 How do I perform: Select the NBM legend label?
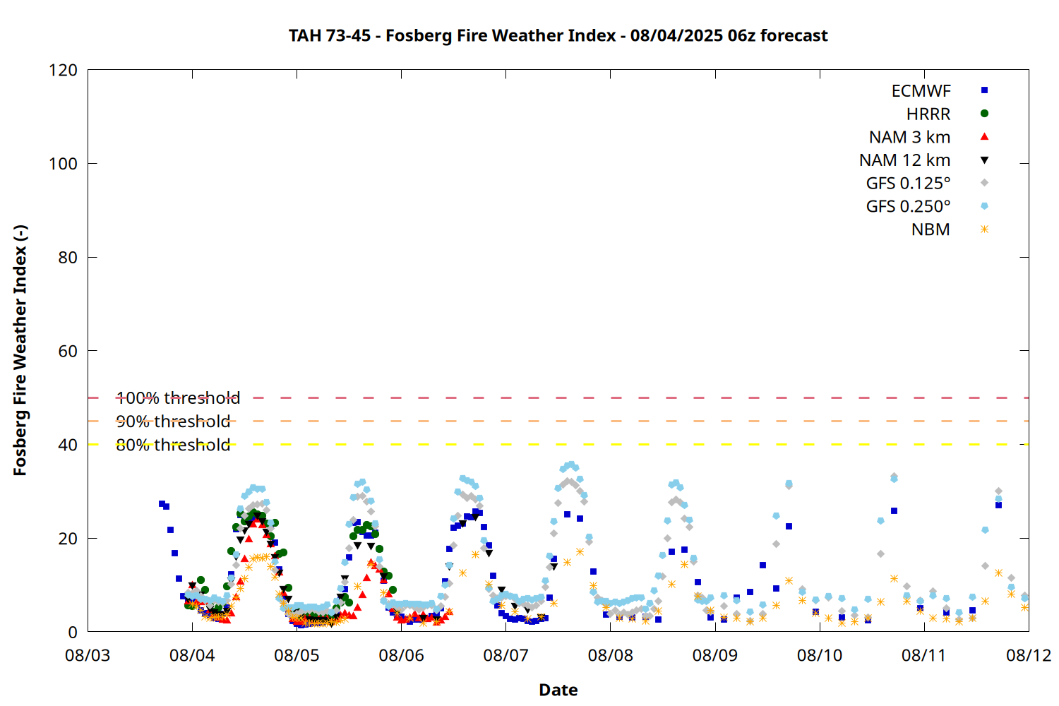[x=931, y=229]
